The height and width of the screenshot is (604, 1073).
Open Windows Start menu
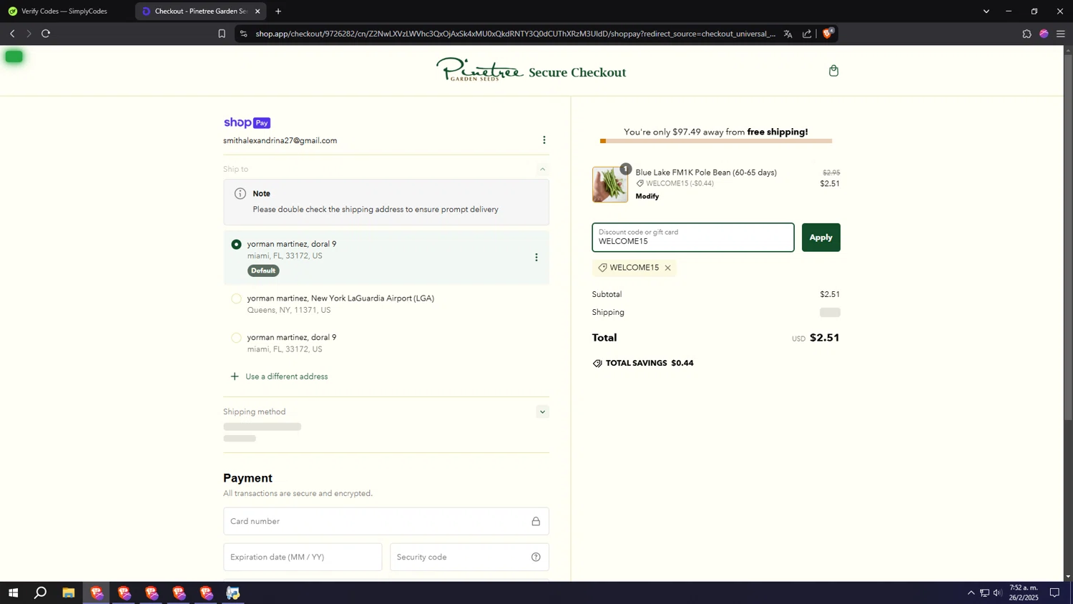(x=13, y=593)
